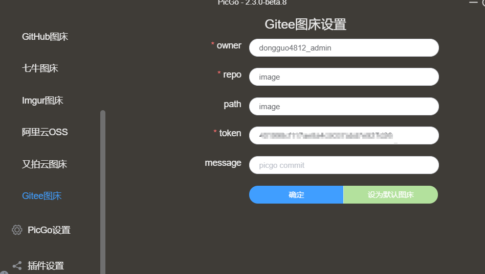
Task: Click into the repo input field
Action: point(344,77)
